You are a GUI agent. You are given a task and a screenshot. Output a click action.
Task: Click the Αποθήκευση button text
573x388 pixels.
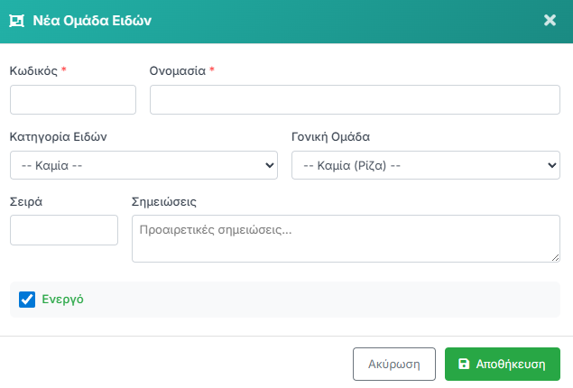click(511, 365)
